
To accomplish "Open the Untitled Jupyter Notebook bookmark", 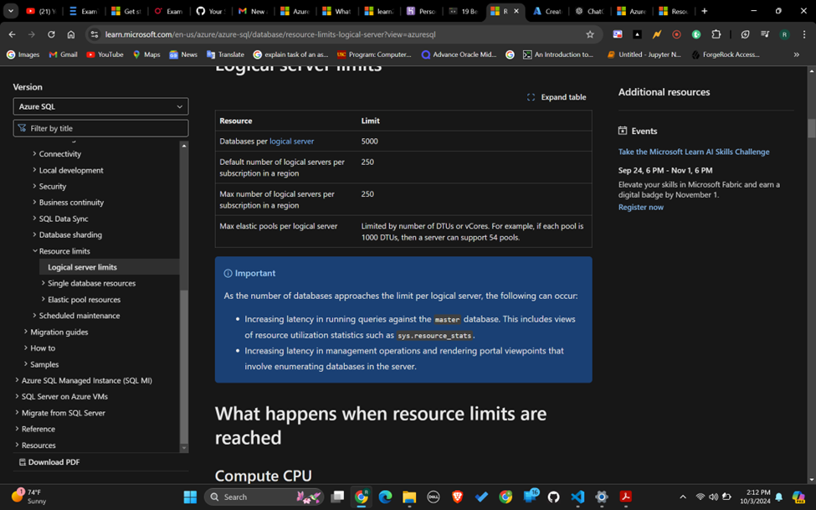I will click(644, 54).
